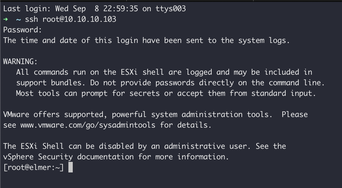Click the 22:59:35 login timestamp
The height and width of the screenshot is (188, 342).
121,9
